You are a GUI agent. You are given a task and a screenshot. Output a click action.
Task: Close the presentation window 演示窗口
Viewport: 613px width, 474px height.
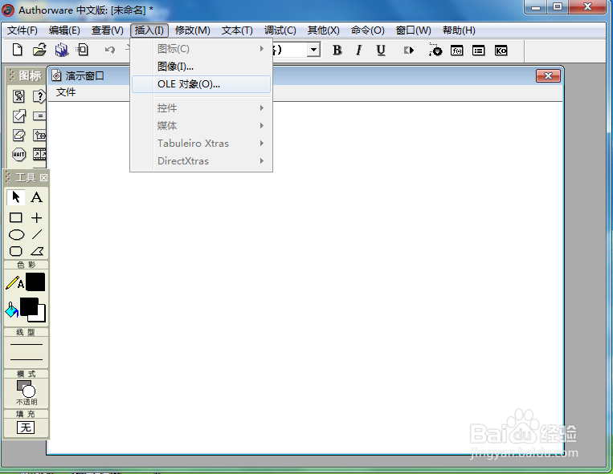click(548, 75)
